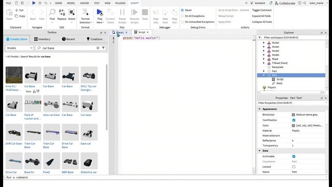Collapse the Data properties section
This screenshot has width=332, height=187.
pyautogui.click(x=259, y=151)
